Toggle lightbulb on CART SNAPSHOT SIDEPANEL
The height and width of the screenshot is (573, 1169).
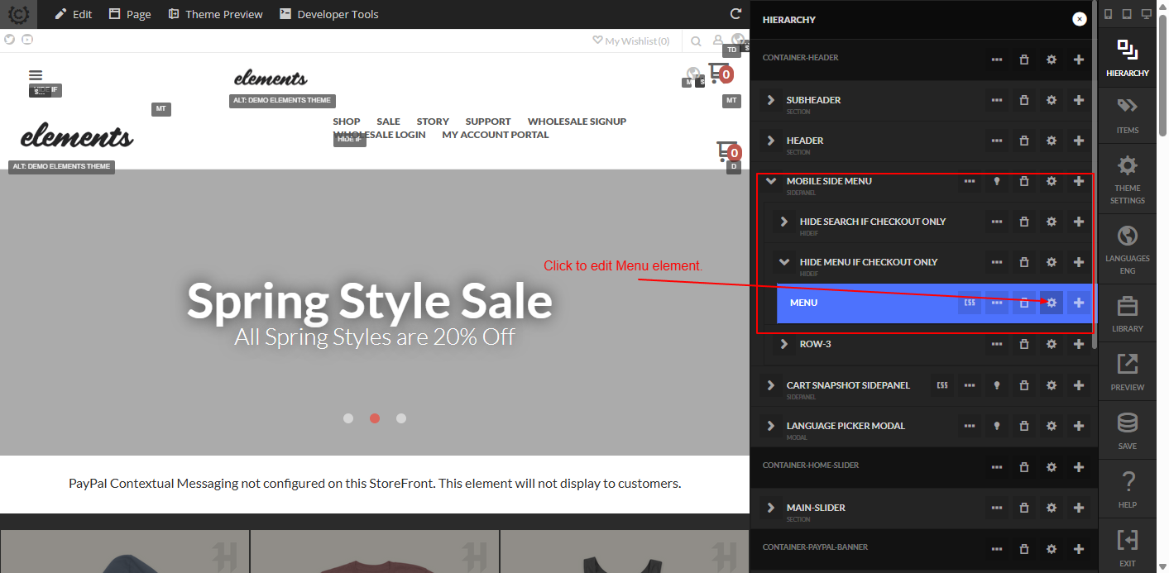(x=997, y=385)
